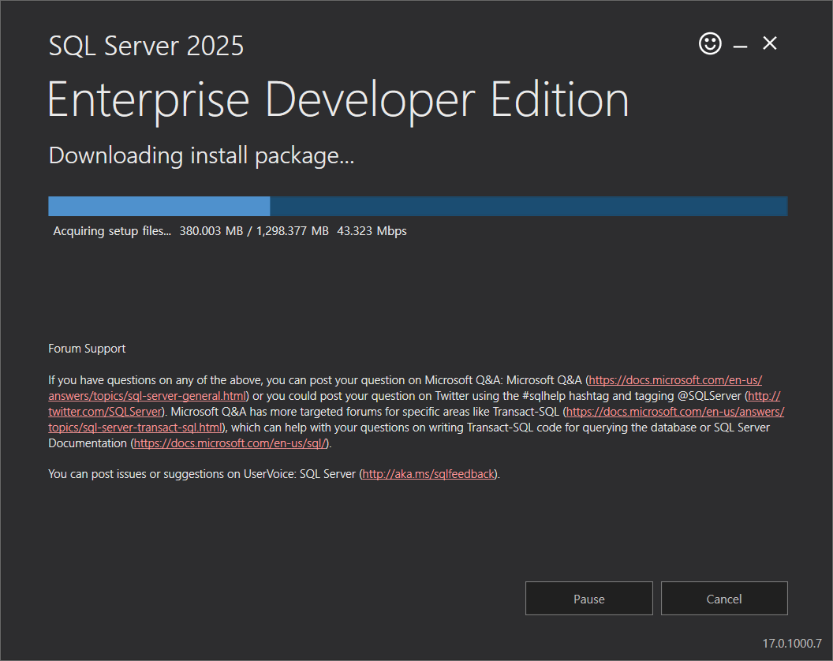Click the smiley feedback icon

pyautogui.click(x=710, y=43)
